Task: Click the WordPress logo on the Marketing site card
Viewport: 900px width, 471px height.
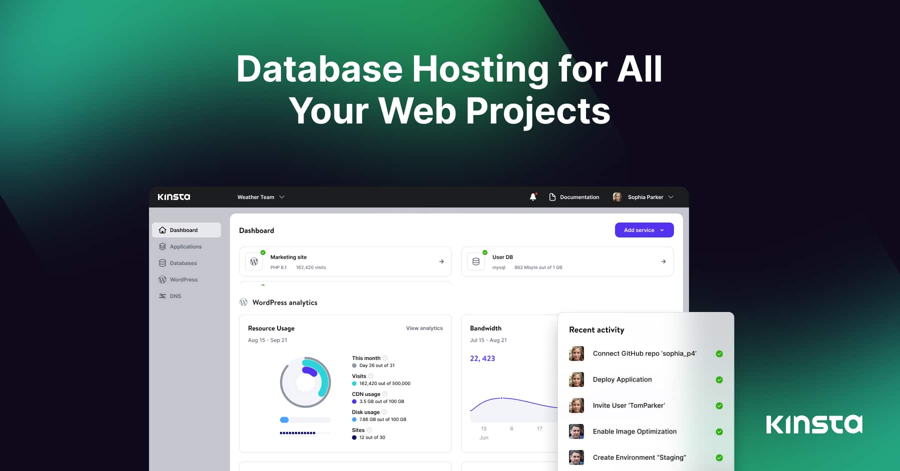Action: point(253,261)
